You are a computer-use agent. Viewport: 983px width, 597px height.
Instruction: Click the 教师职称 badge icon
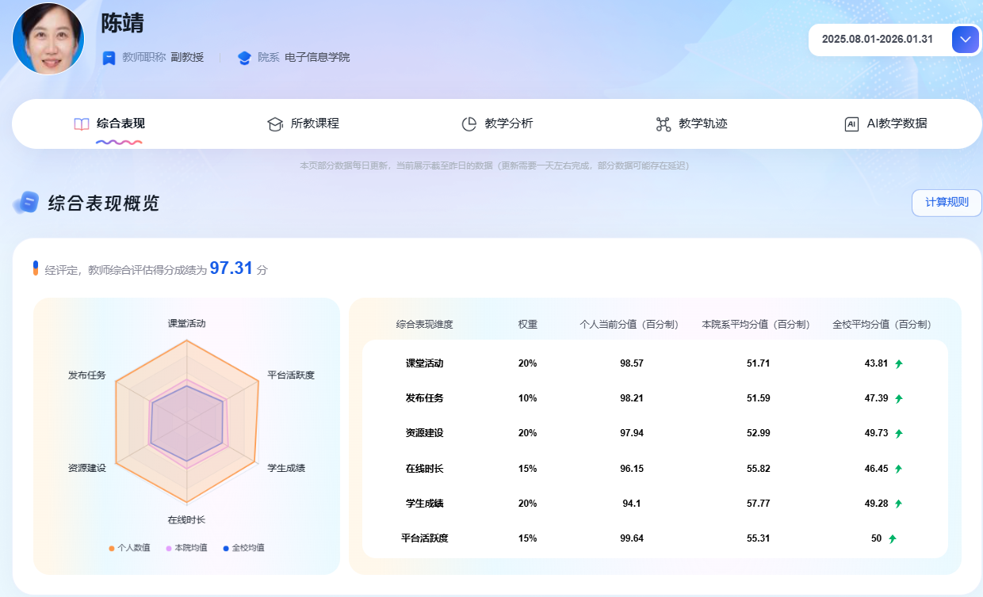coord(109,58)
